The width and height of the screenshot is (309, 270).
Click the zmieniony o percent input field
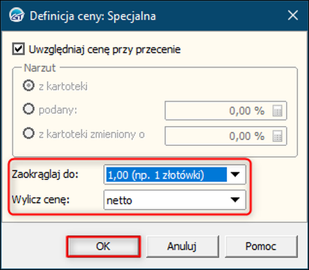point(226,136)
